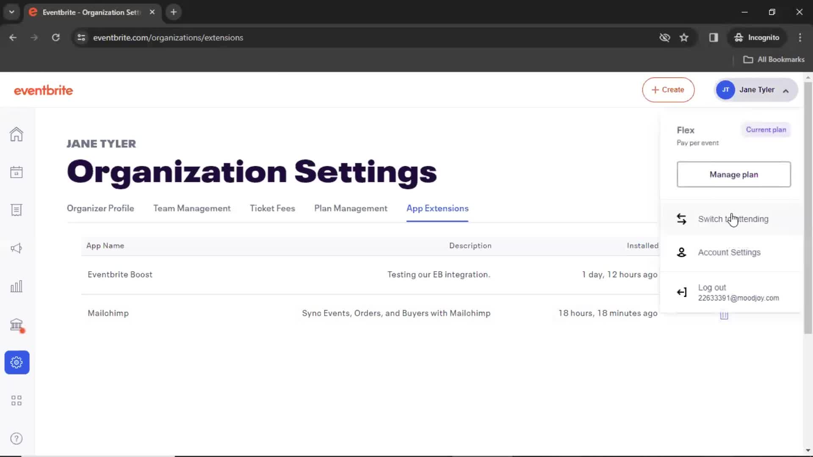Click the Extensions page refresh button
This screenshot has width=813, height=457.
point(56,37)
